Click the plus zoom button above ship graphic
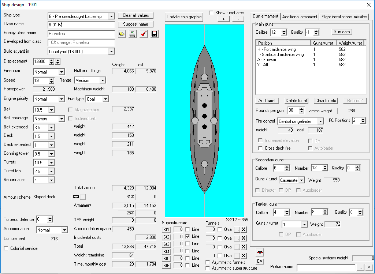 pyautogui.click(x=223, y=19)
